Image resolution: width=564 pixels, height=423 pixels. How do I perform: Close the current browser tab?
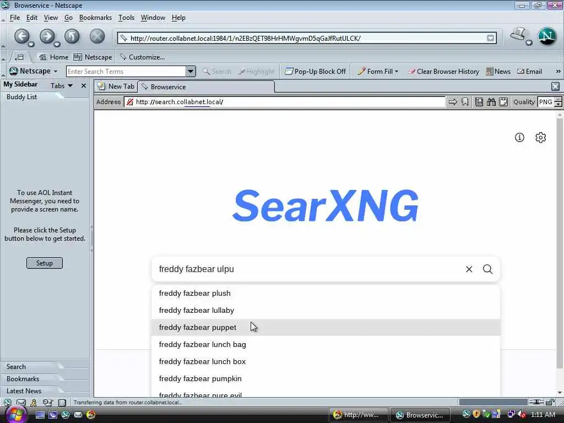[555, 86]
